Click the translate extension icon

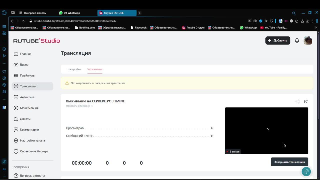(x=280, y=21)
